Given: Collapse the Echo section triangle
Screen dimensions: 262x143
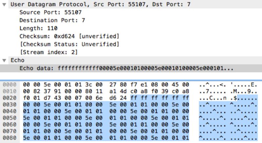Looking at the screenshot, I should click(4, 60).
